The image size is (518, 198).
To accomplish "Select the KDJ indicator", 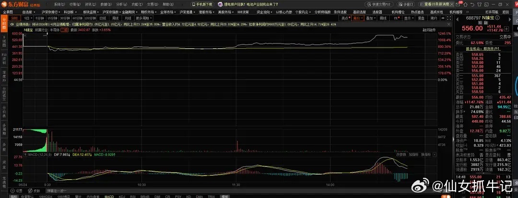I will coord(122,197).
